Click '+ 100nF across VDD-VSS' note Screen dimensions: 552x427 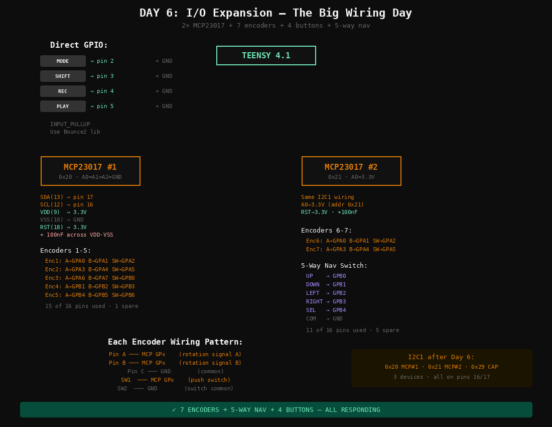77,235
